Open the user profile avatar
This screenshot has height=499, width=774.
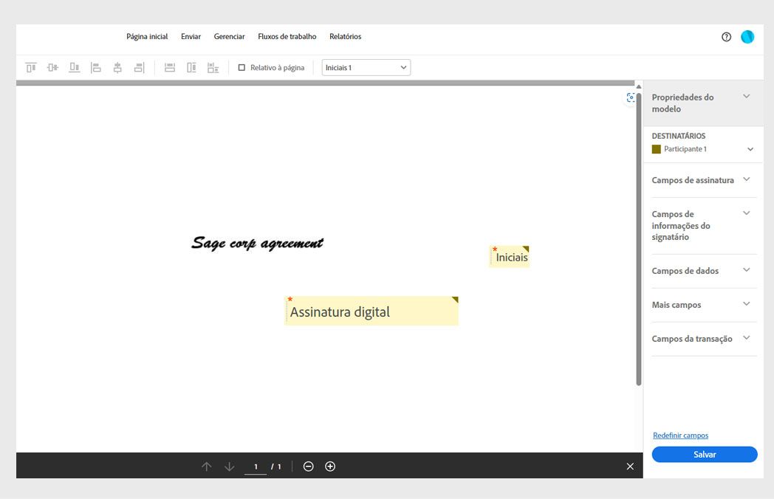coord(747,36)
